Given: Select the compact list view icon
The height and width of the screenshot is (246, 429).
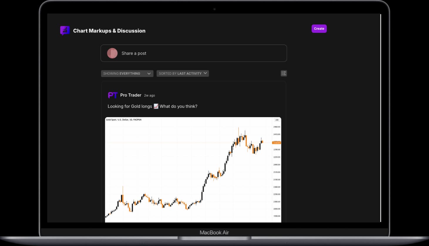Looking at the screenshot, I should [x=283, y=73].
